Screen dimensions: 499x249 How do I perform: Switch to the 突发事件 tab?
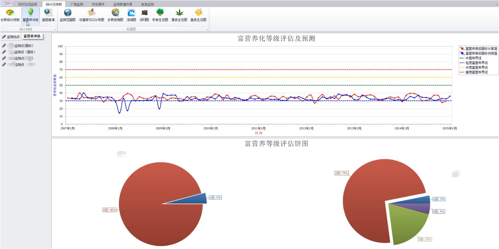click(99, 4)
